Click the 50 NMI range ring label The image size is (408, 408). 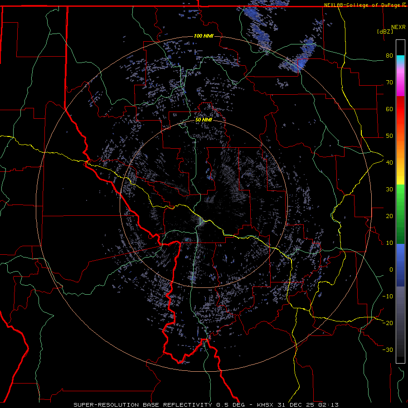point(204,120)
